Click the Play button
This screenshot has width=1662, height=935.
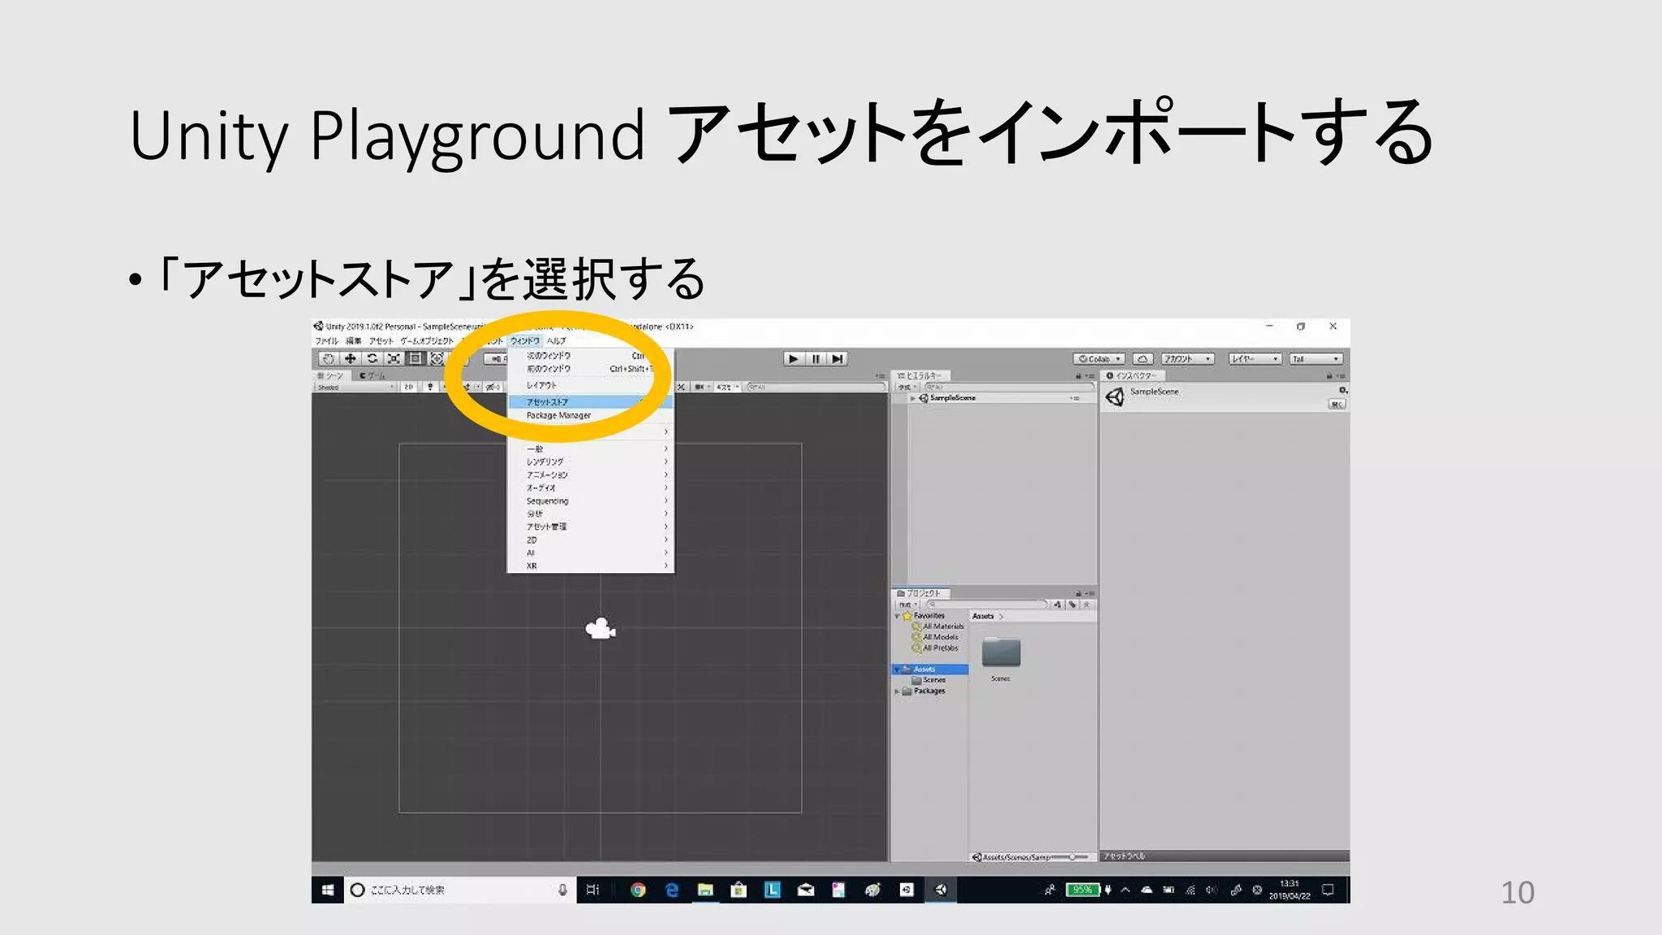tap(794, 359)
